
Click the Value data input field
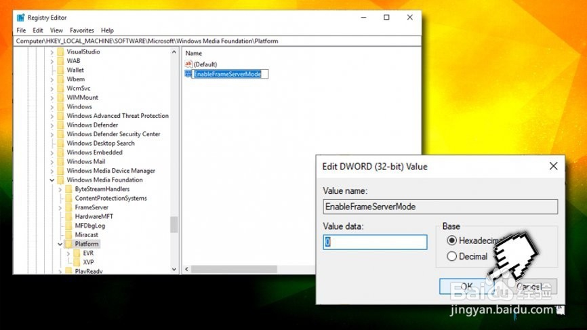coord(375,242)
